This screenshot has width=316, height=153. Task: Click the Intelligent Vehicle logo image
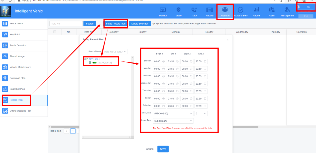pyautogui.click(x=6, y=11)
